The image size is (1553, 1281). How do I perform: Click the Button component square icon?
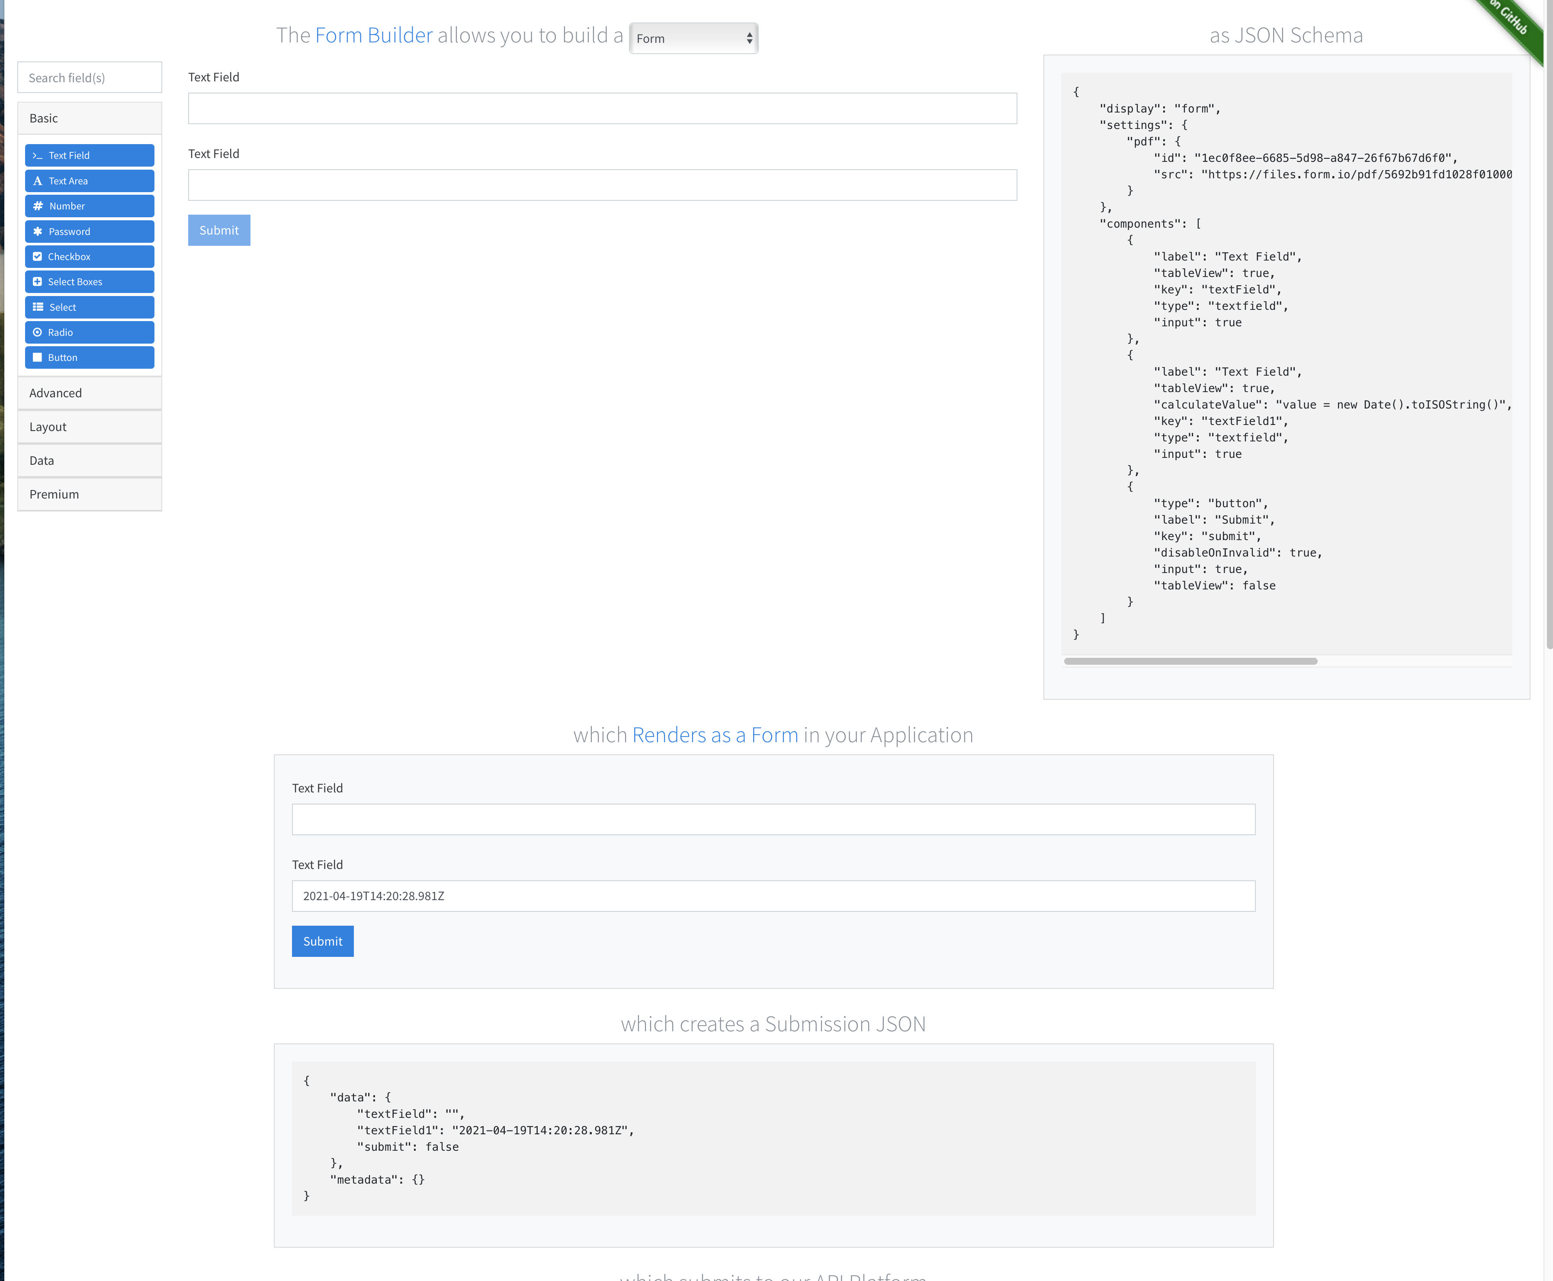(x=38, y=358)
